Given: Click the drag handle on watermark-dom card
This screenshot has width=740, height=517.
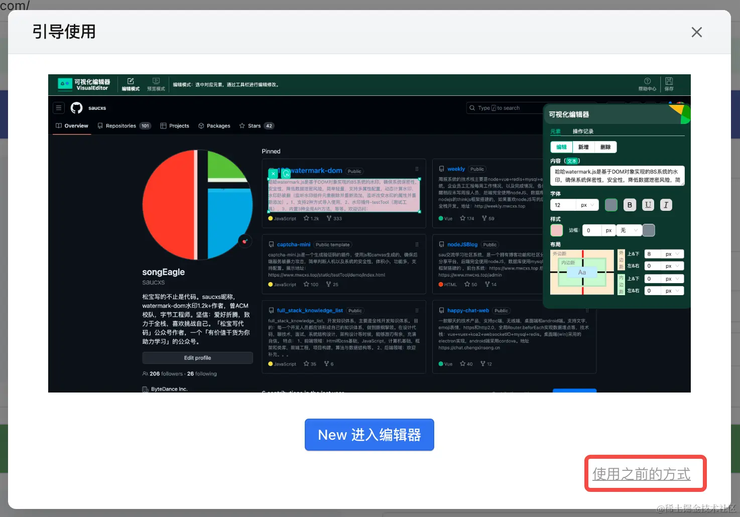Looking at the screenshot, I should (417, 169).
